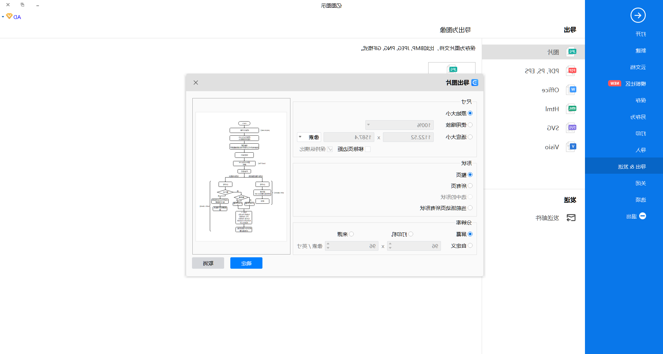Open the 100% zoom scale dropdown
The width and height of the screenshot is (663, 354).
coord(400,125)
